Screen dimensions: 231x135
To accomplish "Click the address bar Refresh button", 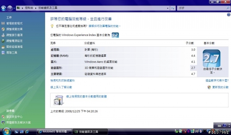I will click(173, 8).
